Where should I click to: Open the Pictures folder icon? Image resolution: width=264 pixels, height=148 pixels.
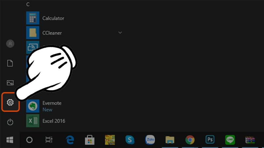coord(10,83)
